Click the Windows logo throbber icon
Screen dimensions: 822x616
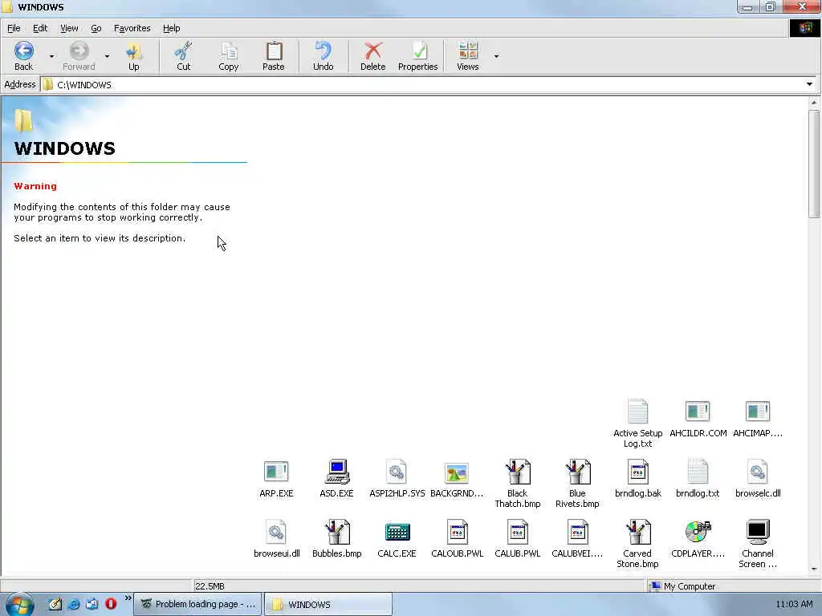pos(805,28)
